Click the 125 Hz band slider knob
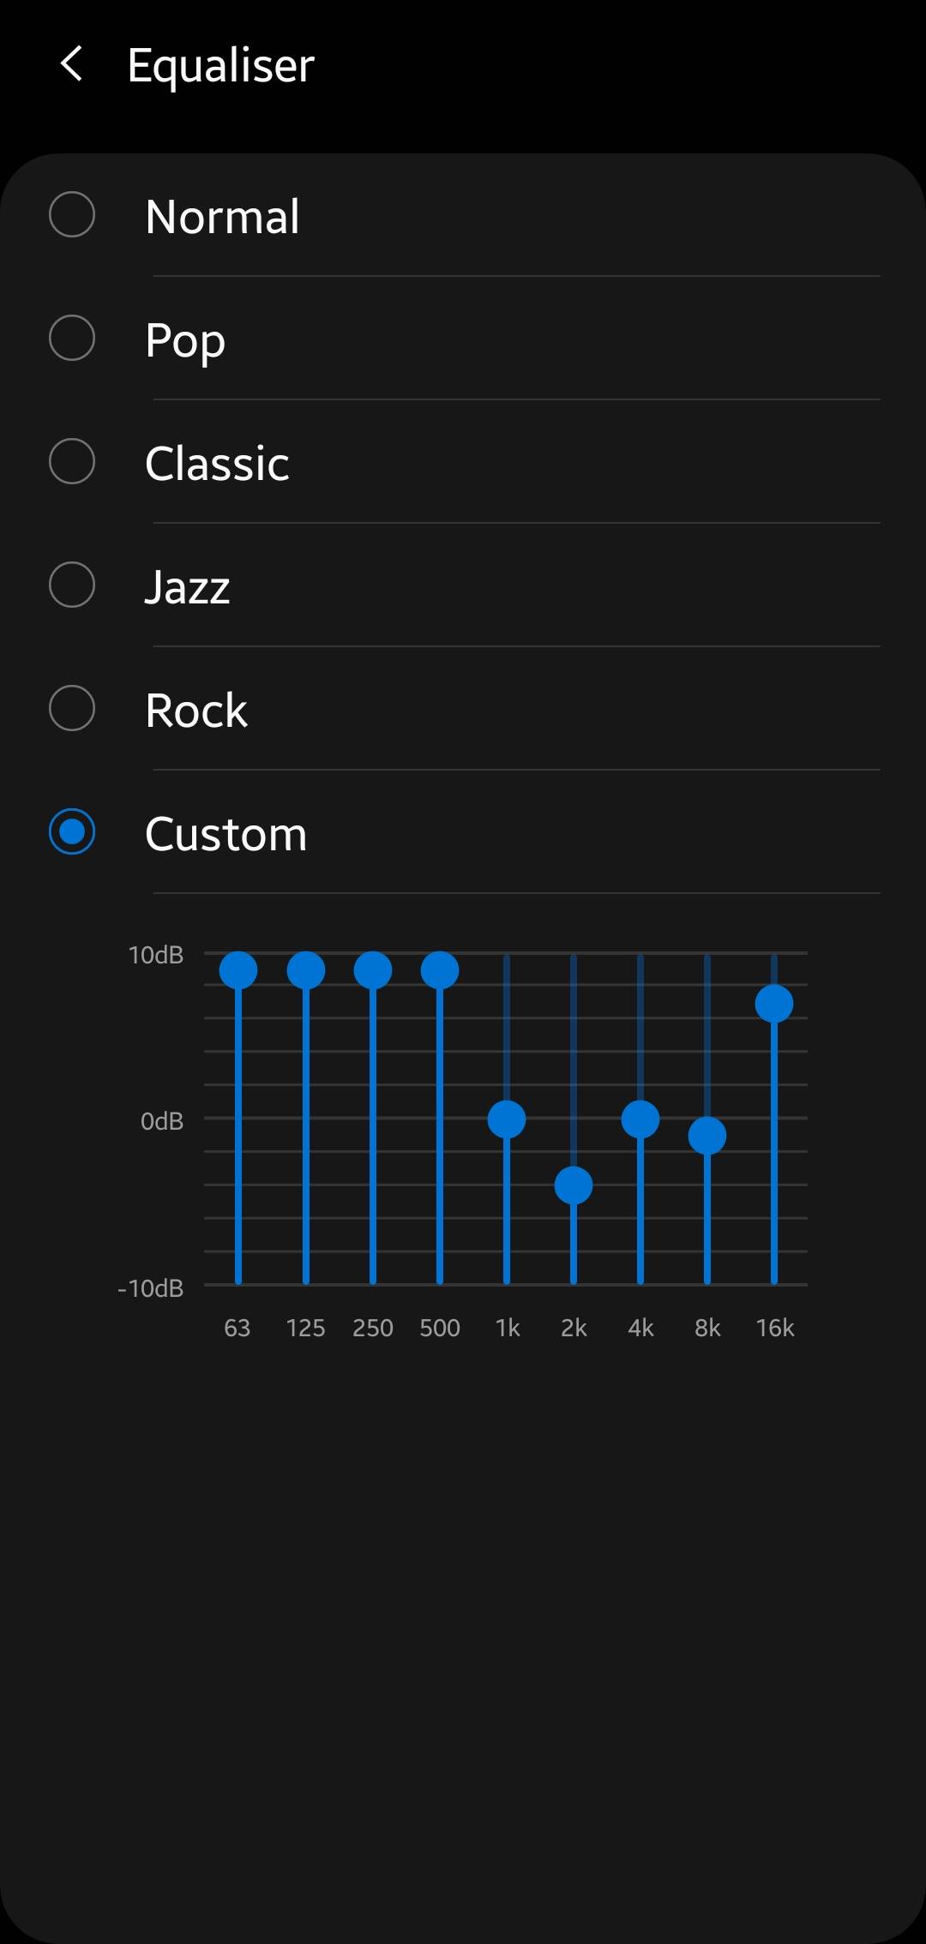The width and height of the screenshot is (926, 1944). pos(306,970)
